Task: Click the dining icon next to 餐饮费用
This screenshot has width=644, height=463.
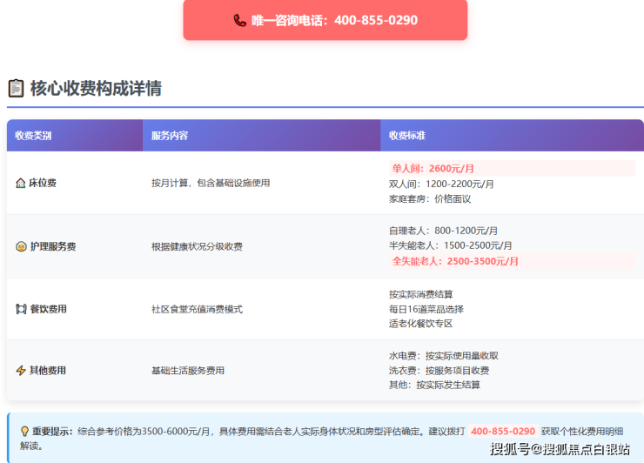Action: [x=21, y=309]
